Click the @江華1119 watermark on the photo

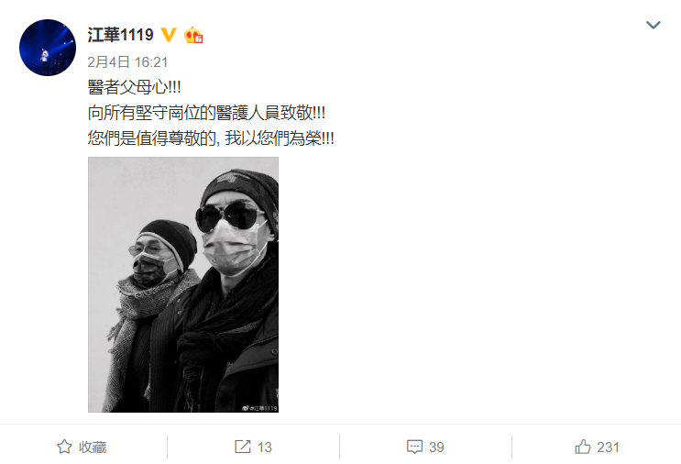[x=263, y=408]
